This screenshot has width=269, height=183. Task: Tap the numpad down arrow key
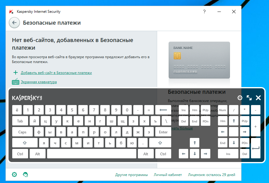click(x=234, y=143)
